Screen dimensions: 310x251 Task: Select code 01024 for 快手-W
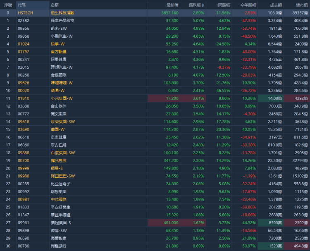tap(23, 44)
